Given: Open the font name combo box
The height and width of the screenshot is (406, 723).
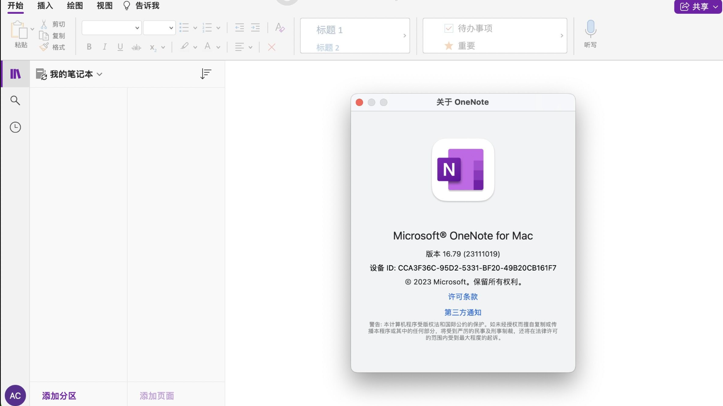Looking at the screenshot, I should [111, 27].
